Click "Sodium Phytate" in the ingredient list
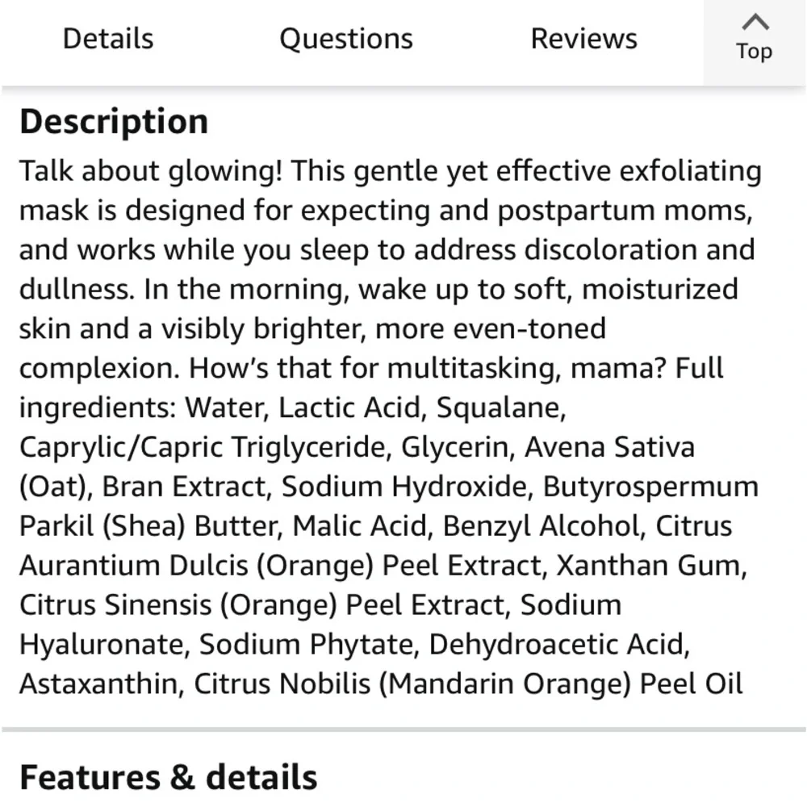 [307, 644]
